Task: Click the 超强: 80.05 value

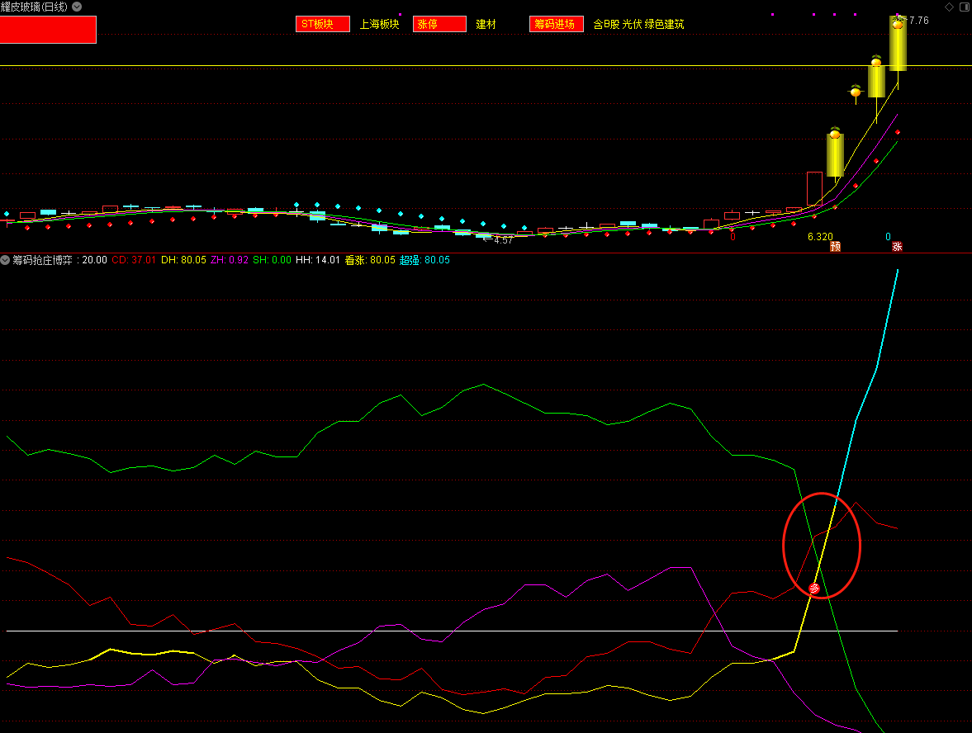Action: pos(424,260)
